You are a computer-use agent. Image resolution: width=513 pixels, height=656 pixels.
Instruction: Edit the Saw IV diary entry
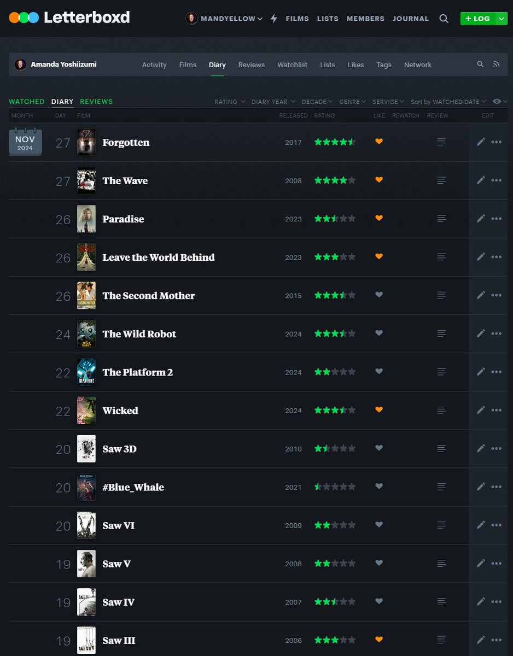pyautogui.click(x=481, y=601)
